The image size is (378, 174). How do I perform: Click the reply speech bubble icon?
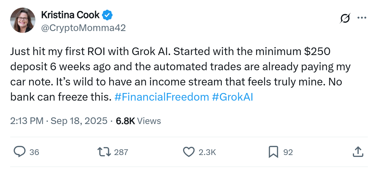click(20, 152)
